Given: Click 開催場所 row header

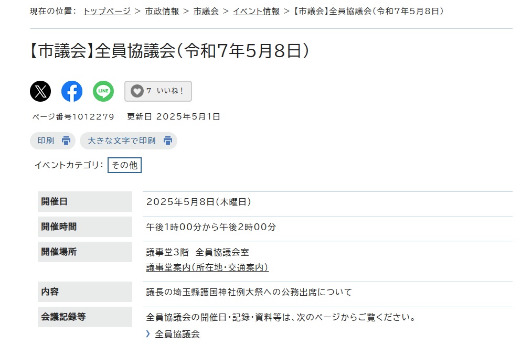Looking at the screenshot, I should pos(84,252).
